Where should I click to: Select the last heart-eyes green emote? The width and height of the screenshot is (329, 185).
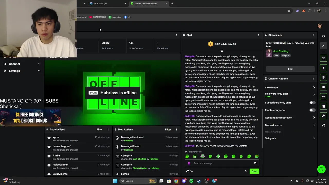pyautogui.click(x=257, y=156)
